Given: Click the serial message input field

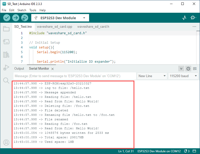Looking at the screenshot, I should tap(74, 76).
